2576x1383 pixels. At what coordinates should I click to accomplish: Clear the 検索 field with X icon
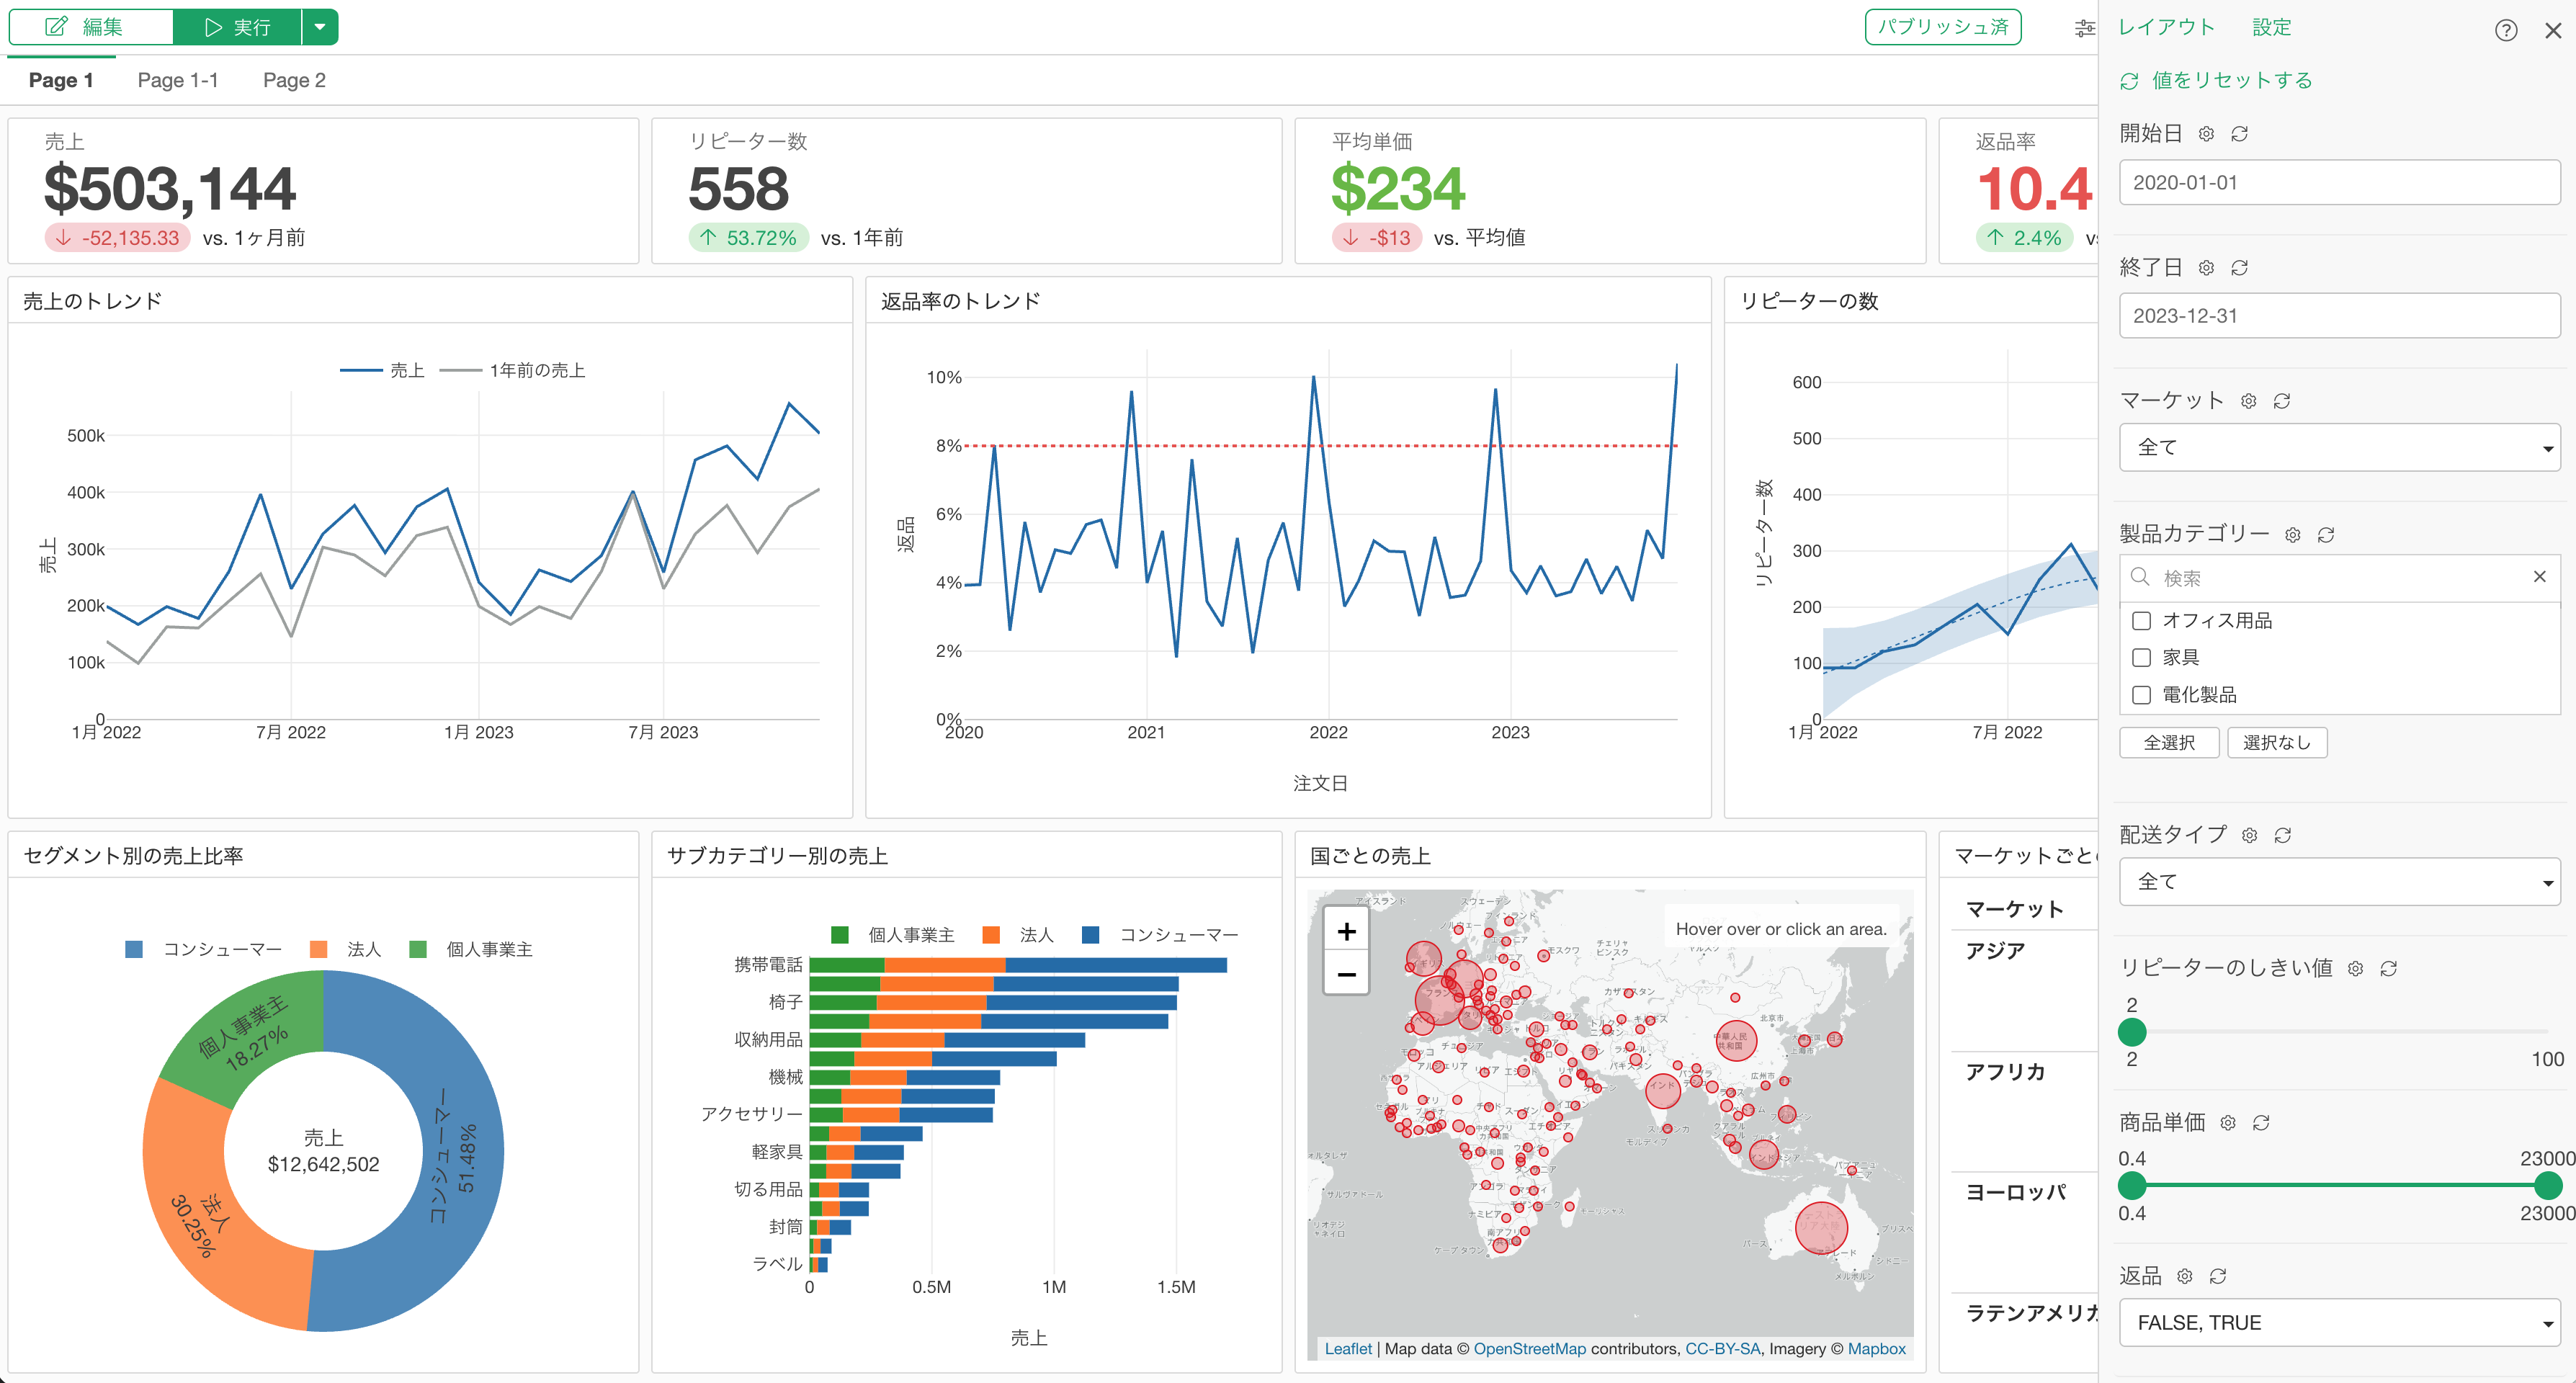pos(2539,577)
